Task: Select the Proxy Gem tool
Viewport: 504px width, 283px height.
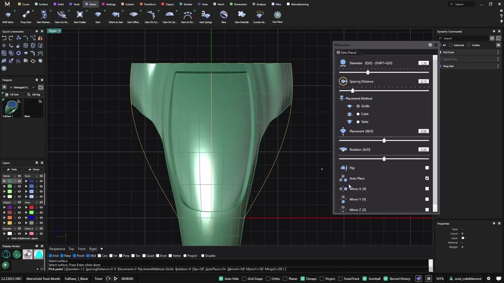Action: (26, 17)
